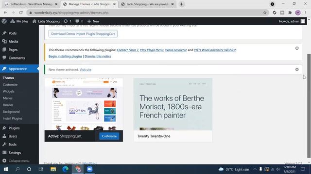Open Background submenu item
This screenshot has width=311, height=174.
[11, 112]
